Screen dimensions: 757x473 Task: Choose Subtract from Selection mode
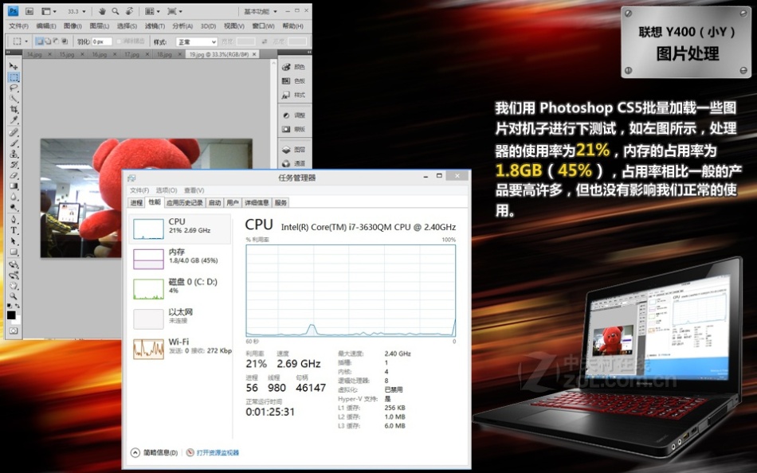(56, 41)
